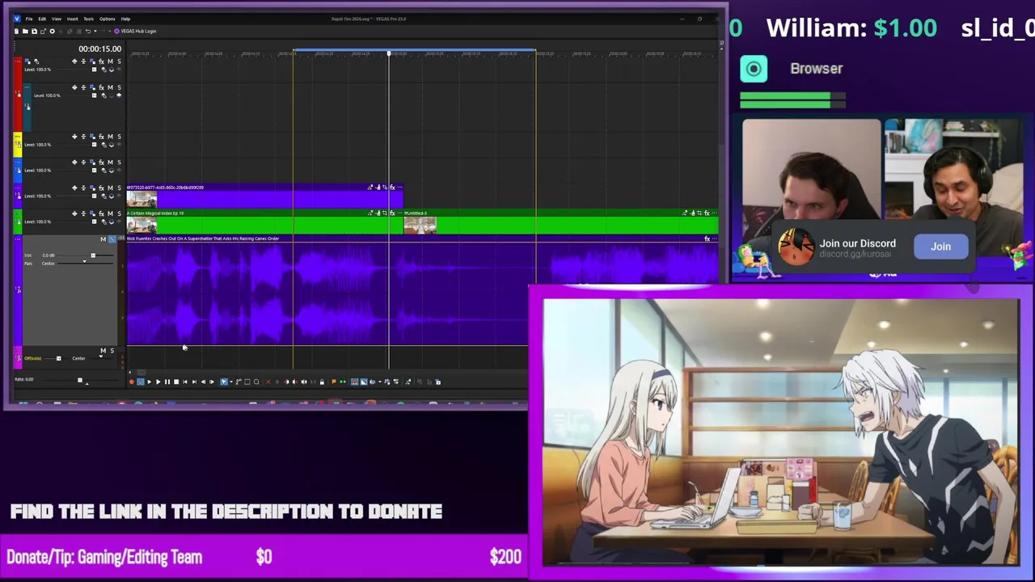1035x582 pixels.
Task: Click the Open project folder icon
Action: (x=25, y=32)
